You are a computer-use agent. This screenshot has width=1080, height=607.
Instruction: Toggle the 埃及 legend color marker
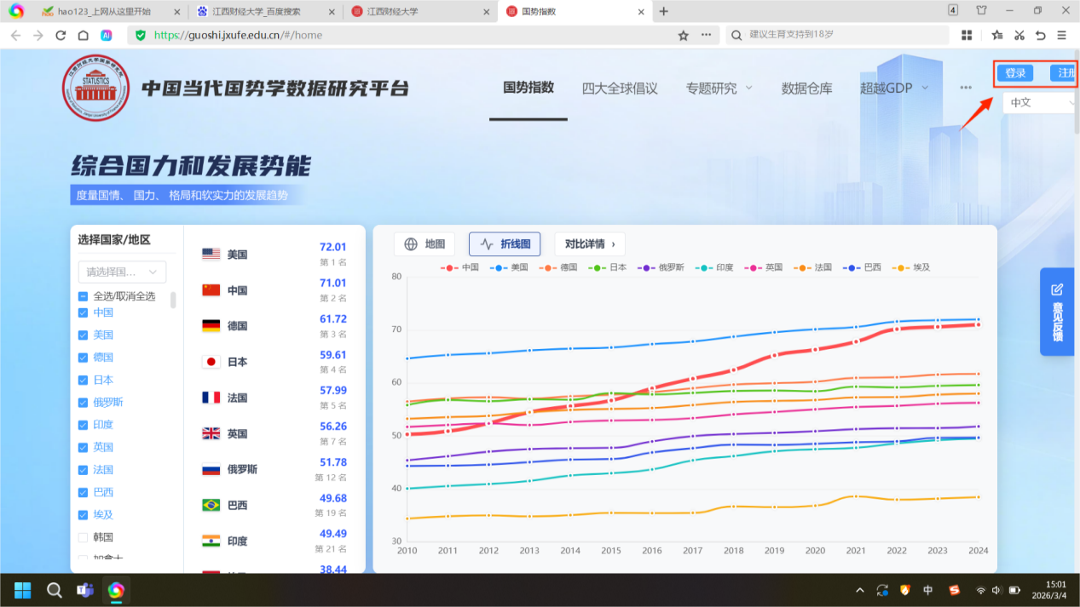pyautogui.click(x=899, y=267)
